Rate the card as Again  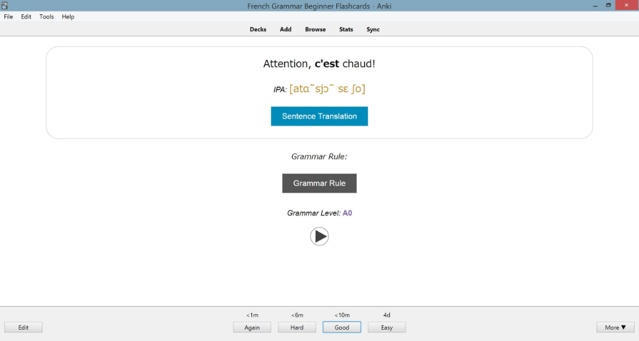(x=252, y=327)
